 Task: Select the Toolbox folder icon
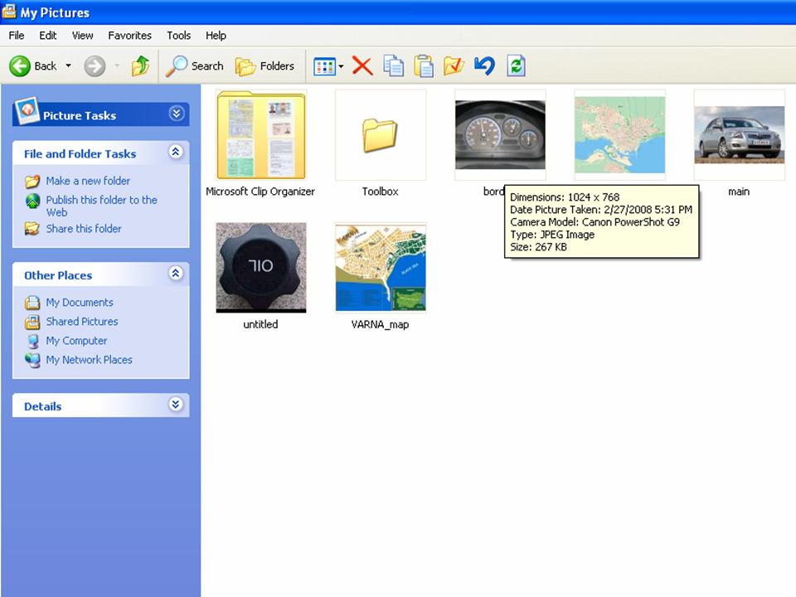381,135
